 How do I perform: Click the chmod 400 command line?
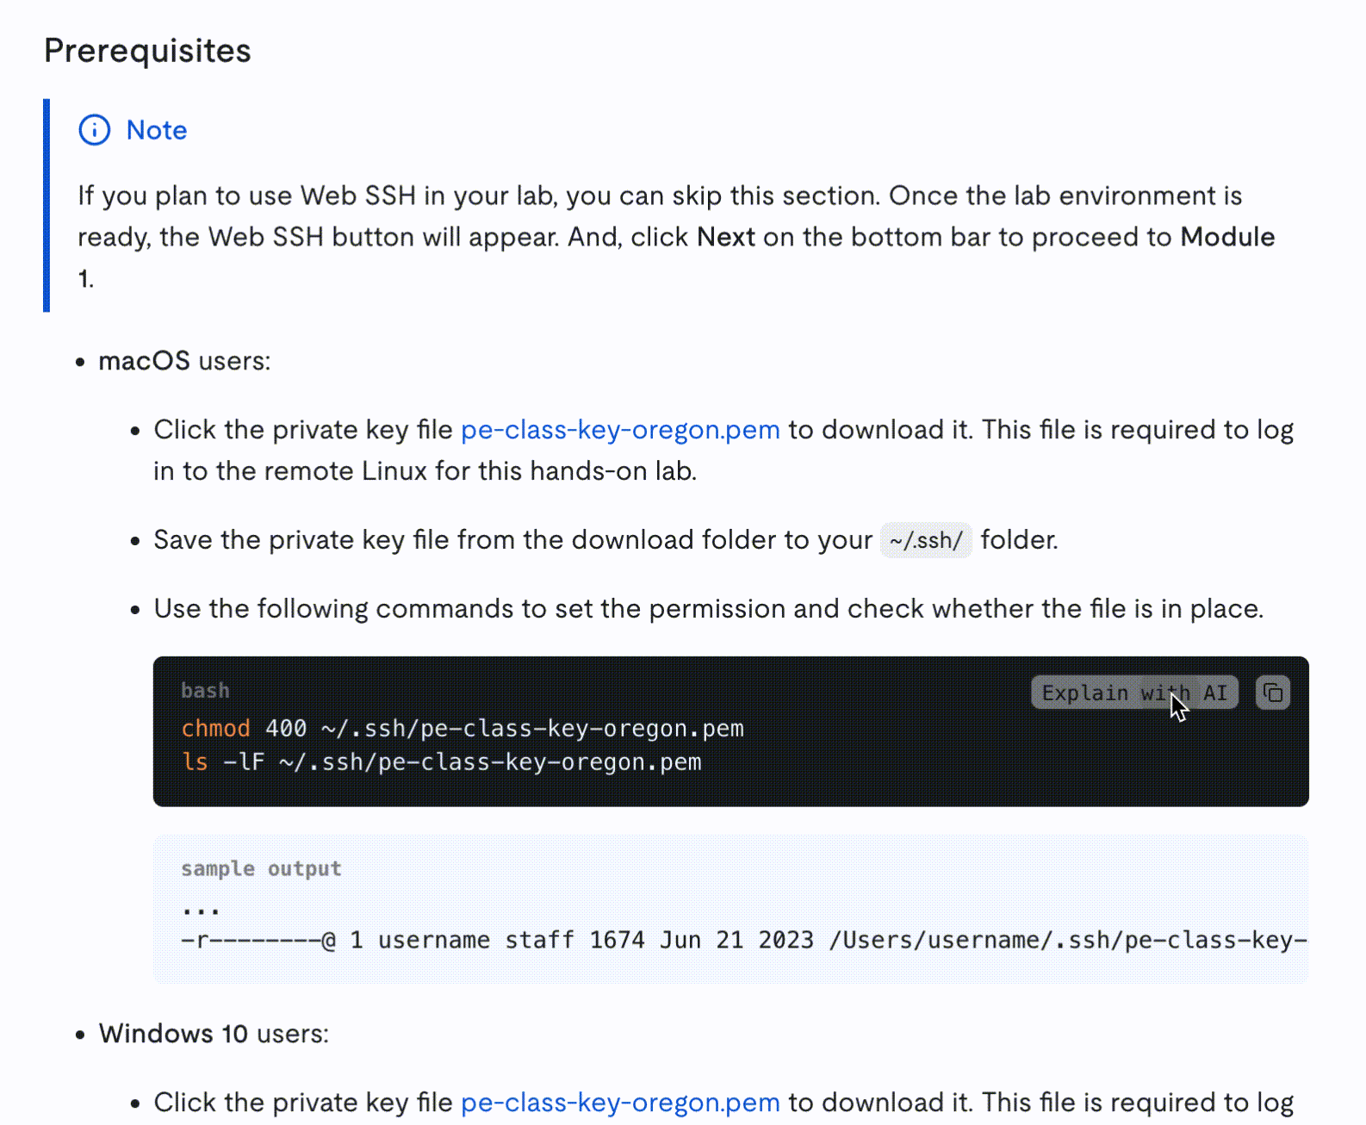tap(463, 729)
